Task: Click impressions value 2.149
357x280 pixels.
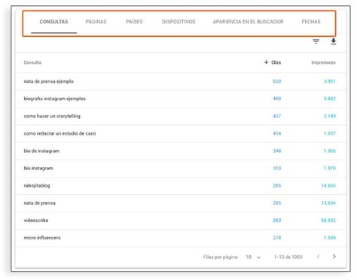Action: pyautogui.click(x=330, y=116)
